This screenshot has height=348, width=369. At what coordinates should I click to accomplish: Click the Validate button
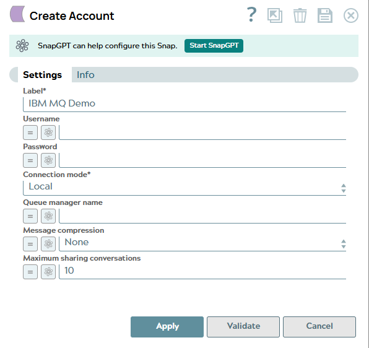(x=243, y=327)
